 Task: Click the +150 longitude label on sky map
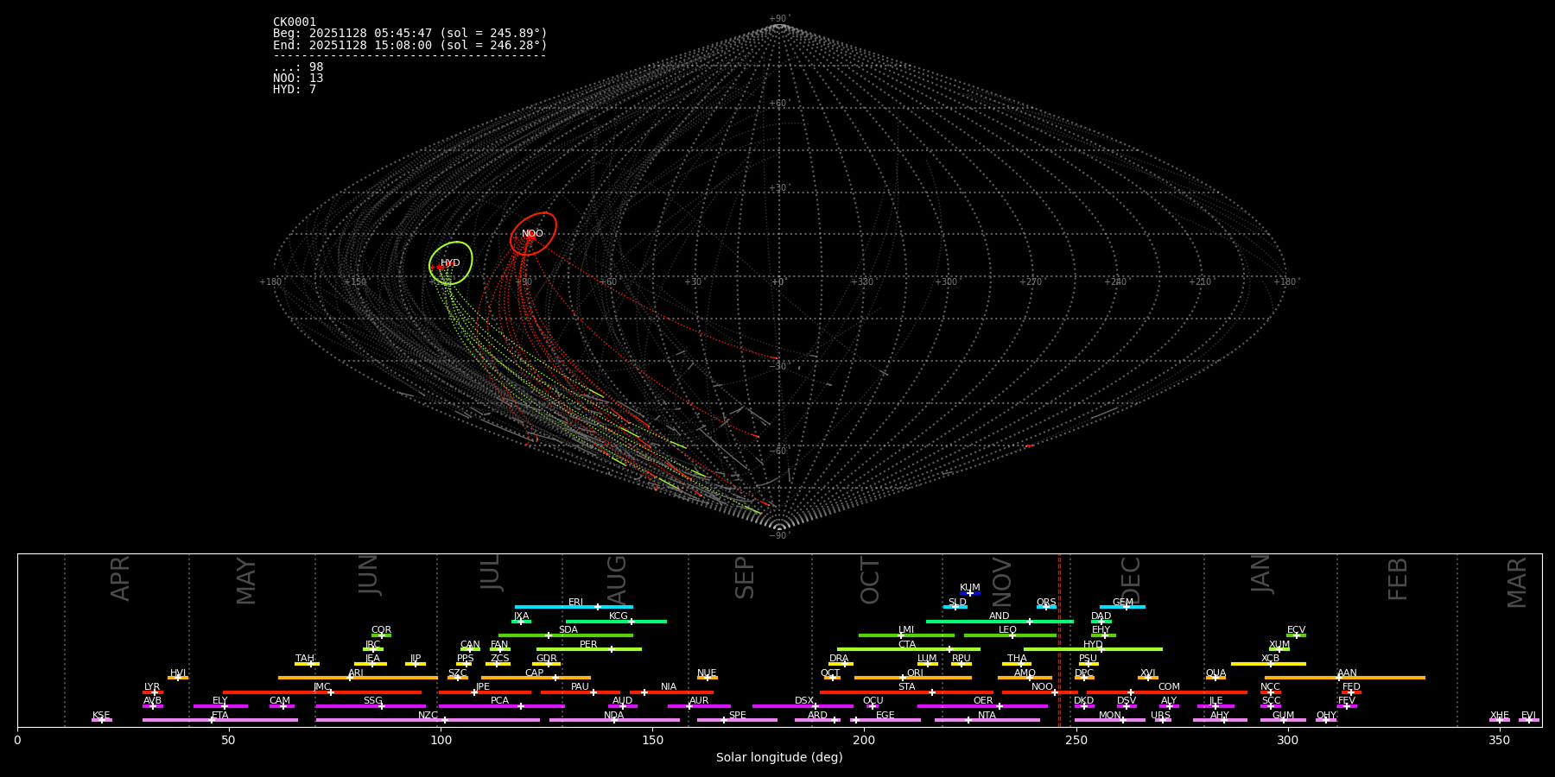[x=355, y=282]
